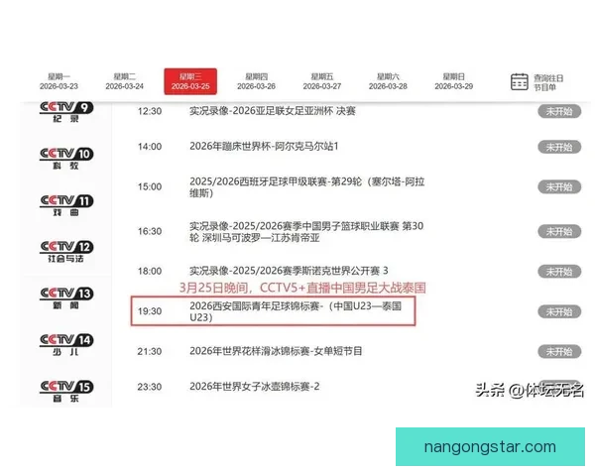
Task: Open the 2026年蹦床世界杯 program entry
Action: pos(264,147)
